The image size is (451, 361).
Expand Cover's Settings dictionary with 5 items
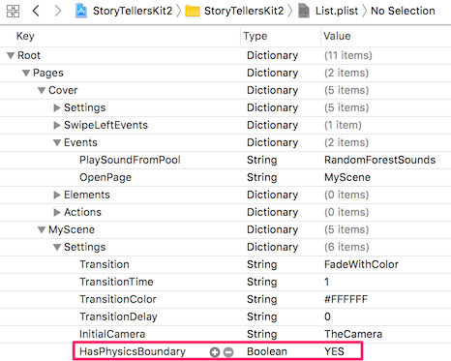(57, 107)
